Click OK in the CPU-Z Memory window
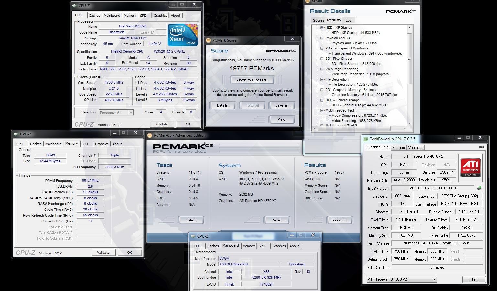497x291 pixels. coord(129,253)
